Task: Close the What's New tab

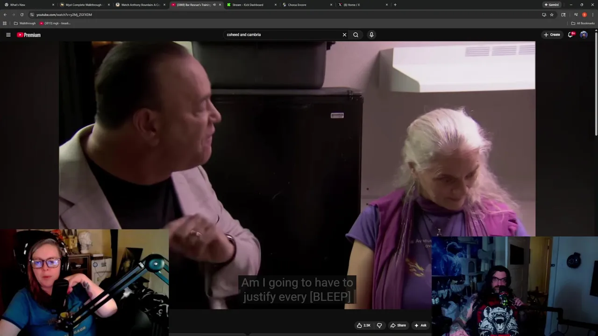Action: (53, 5)
